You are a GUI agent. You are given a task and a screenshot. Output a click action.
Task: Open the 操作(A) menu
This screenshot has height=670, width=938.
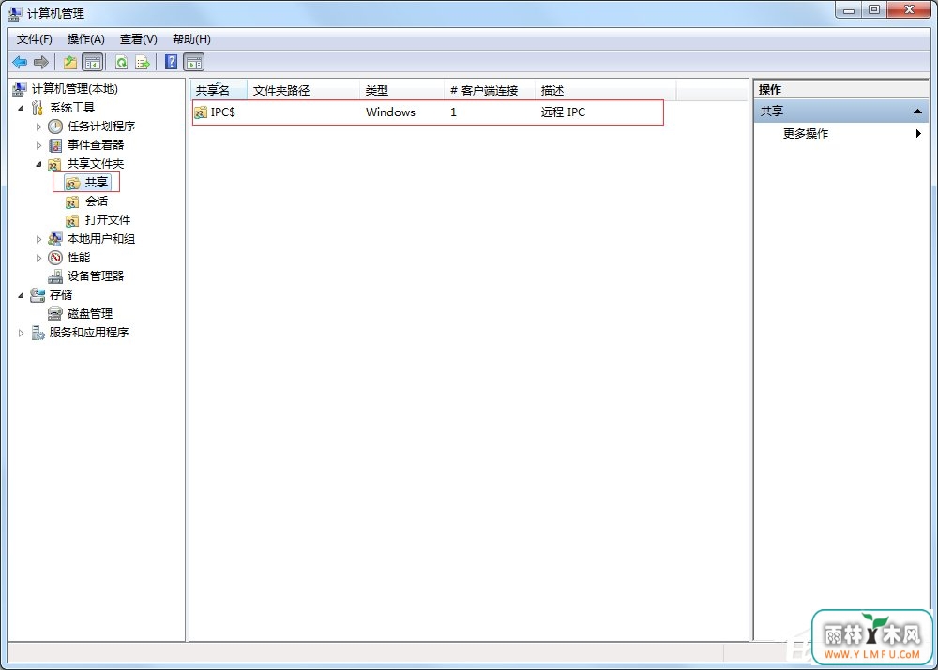coord(86,39)
